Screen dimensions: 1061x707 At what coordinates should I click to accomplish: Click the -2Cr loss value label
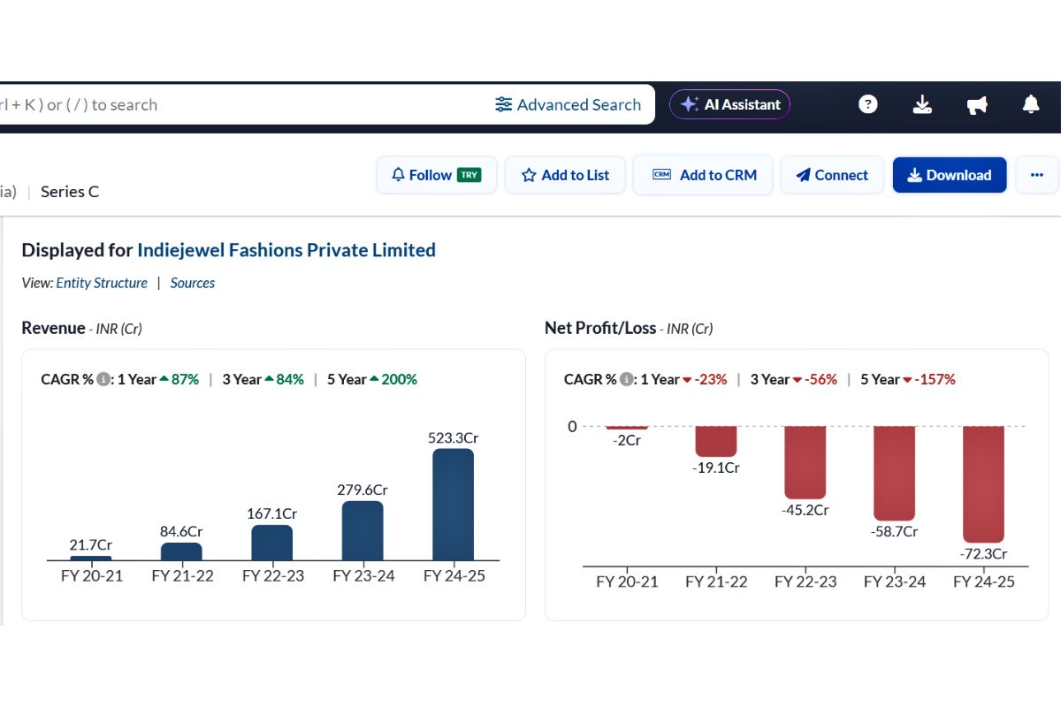[x=627, y=440]
